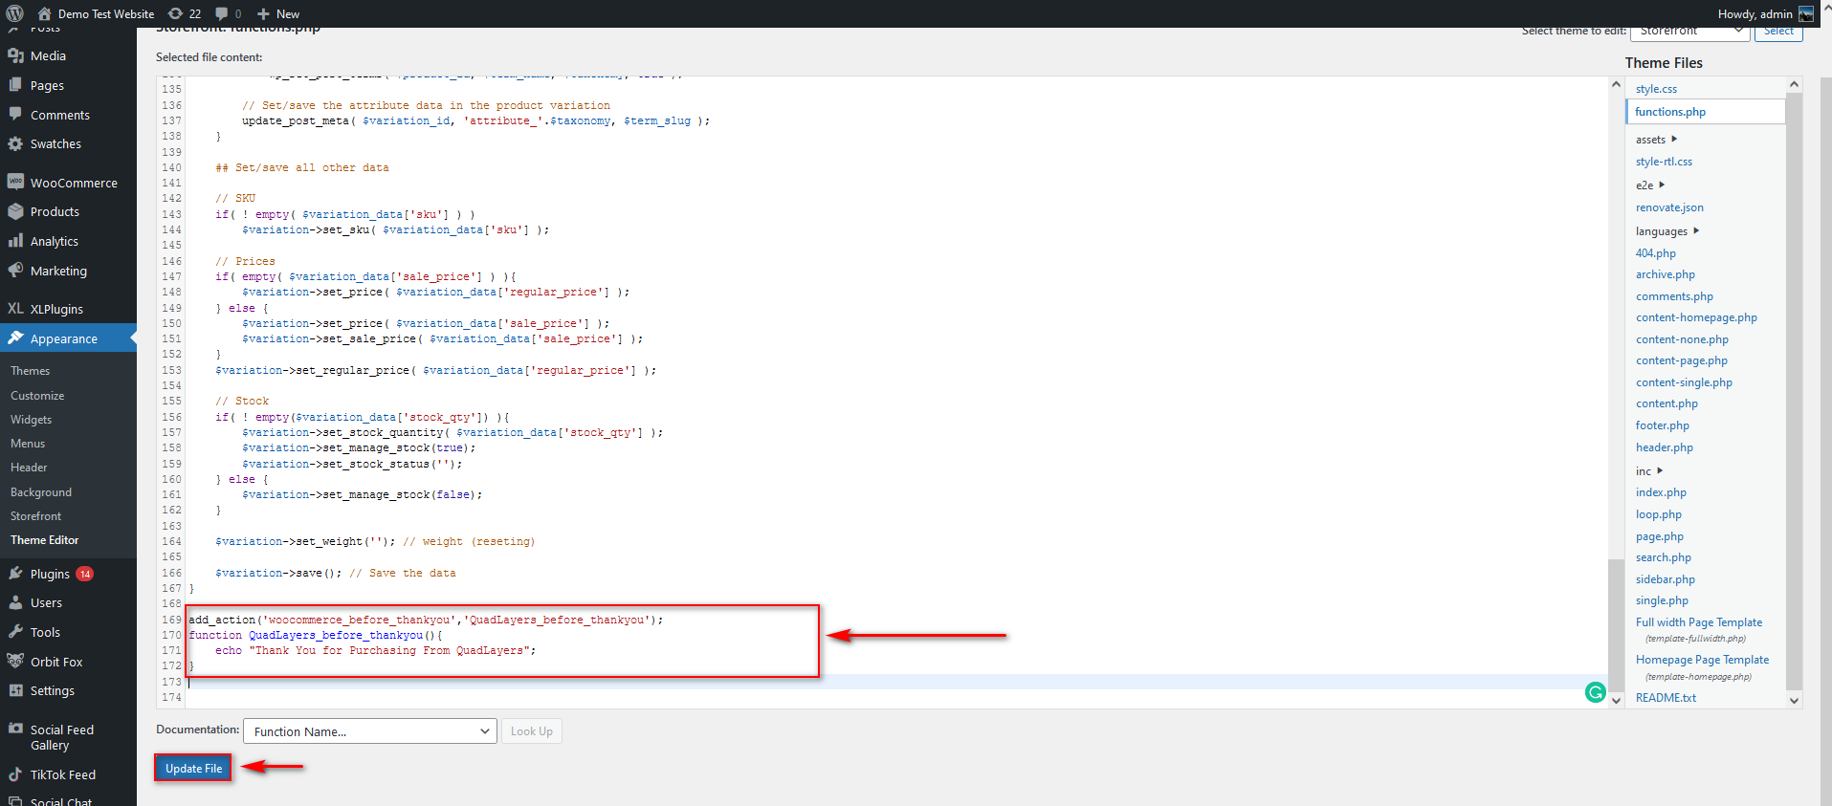This screenshot has width=1832, height=806.
Task: Click the Media sidebar icon
Action: coord(15,55)
